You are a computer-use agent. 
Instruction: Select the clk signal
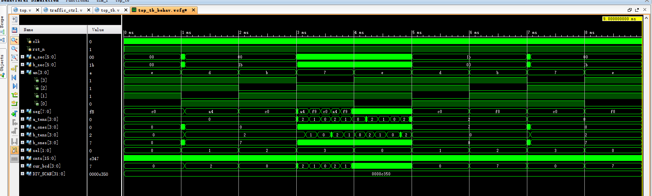click(x=36, y=41)
